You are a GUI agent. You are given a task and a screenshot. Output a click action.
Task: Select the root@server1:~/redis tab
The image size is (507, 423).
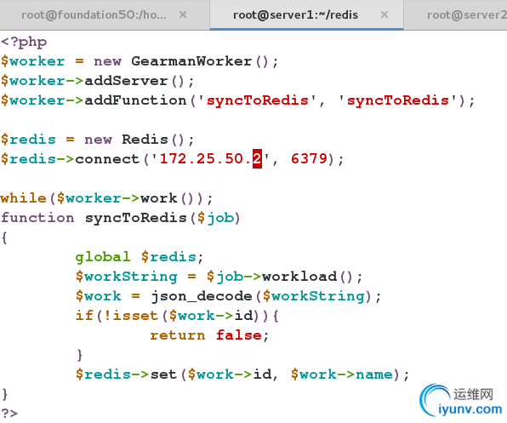[295, 14]
